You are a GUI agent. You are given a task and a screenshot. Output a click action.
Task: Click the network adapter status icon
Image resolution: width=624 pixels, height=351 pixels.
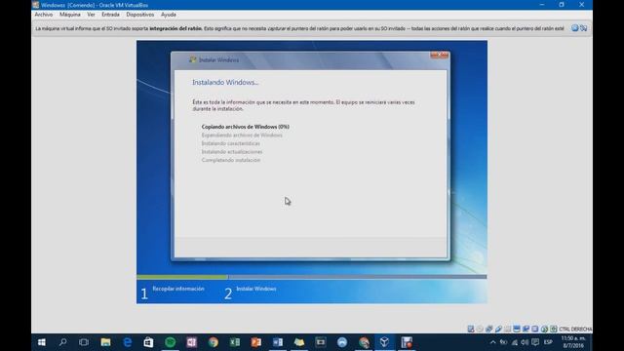[489, 329]
